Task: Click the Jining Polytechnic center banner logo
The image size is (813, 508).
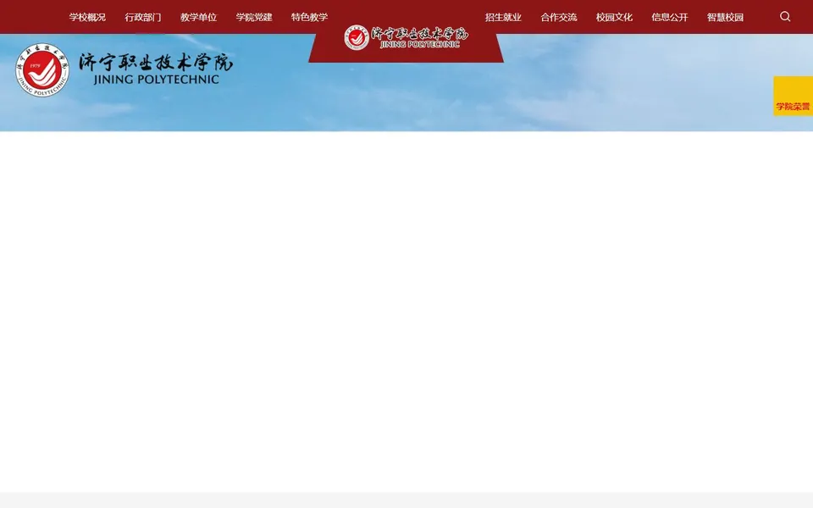Action: 406,37
